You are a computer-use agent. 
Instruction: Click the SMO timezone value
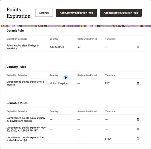click(x=108, y=139)
